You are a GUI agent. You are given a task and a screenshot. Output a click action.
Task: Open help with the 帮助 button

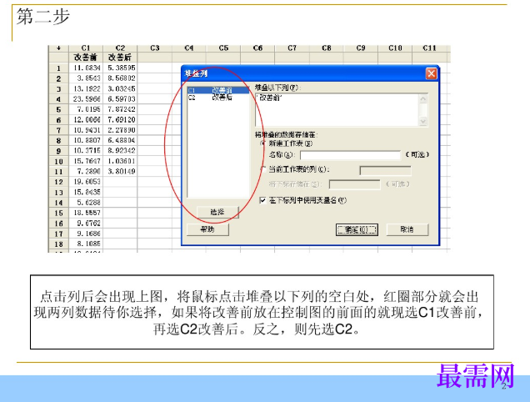pos(207,229)
